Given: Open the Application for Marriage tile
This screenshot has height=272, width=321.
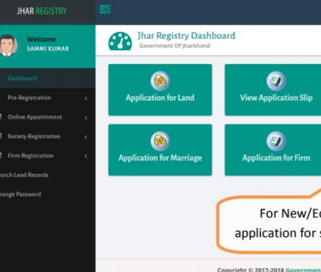Looking at the screenshot, I should 160,150.
